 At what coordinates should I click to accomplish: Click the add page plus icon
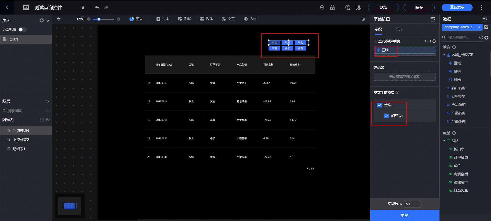[x=41, y=20]
